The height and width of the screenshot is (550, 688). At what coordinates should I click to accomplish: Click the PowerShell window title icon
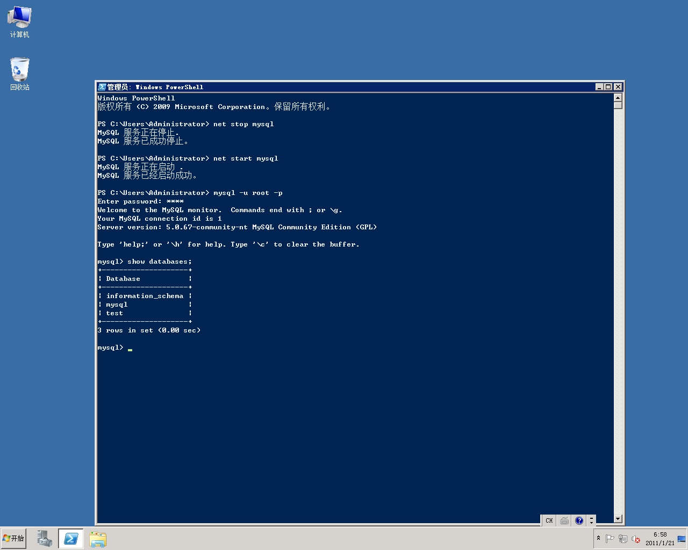102,87
